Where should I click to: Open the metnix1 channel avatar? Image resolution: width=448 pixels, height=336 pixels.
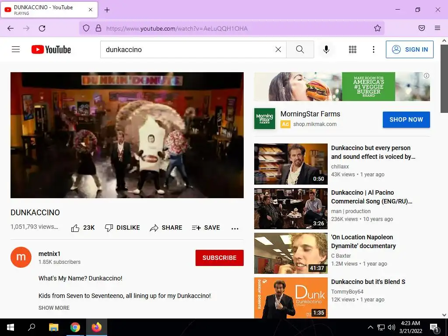click(21, 257)
